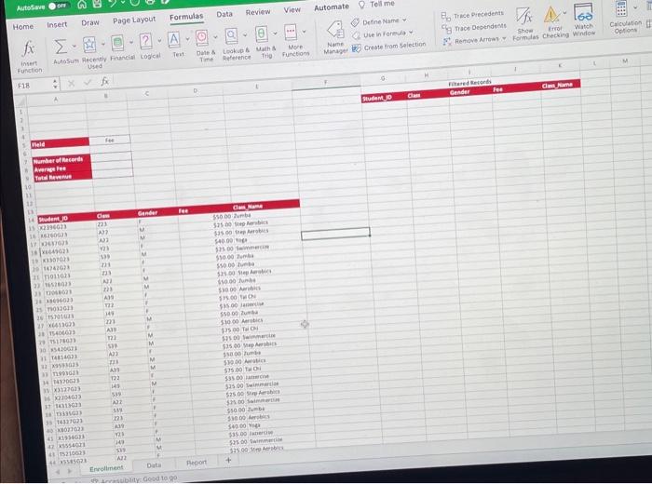Switch to the View ribbon tab
This screenshot has height=484, width=652.
pos(292,9)
